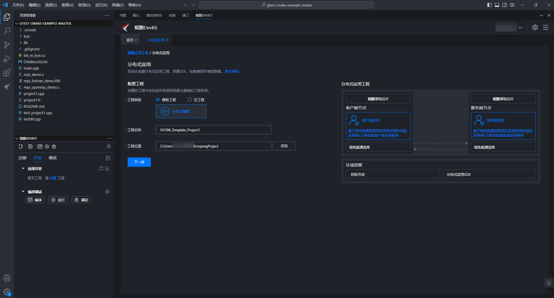
Task: Customize layout icon in title bar
Action: pyautogui.click(x=512, y=5)
